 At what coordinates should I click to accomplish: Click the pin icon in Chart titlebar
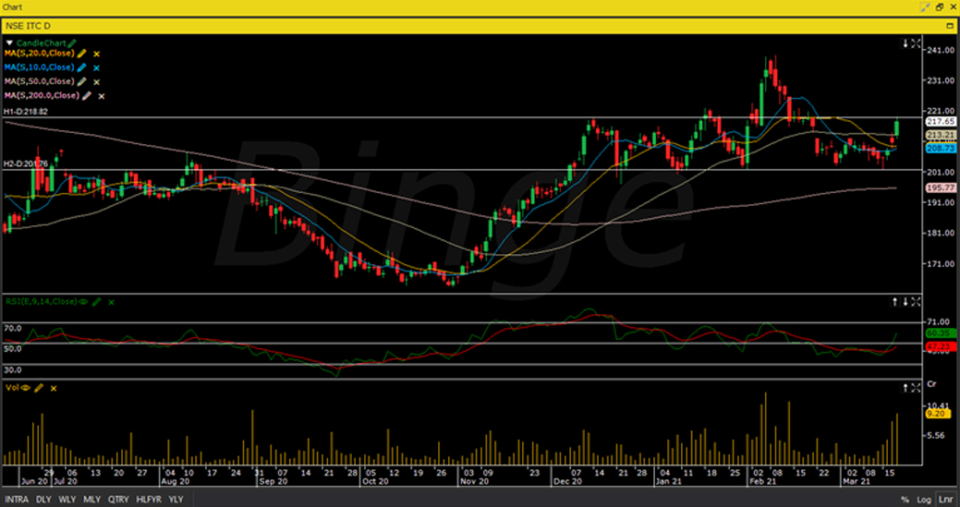[x=925, y=6]
